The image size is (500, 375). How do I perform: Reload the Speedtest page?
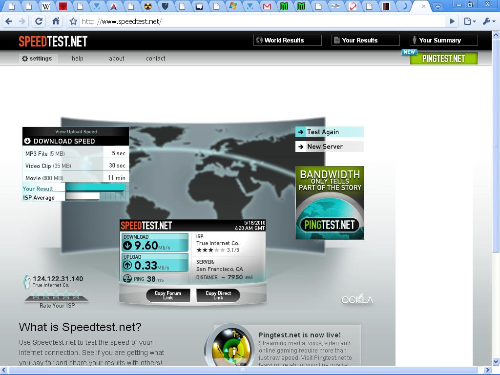click(39, 21)
